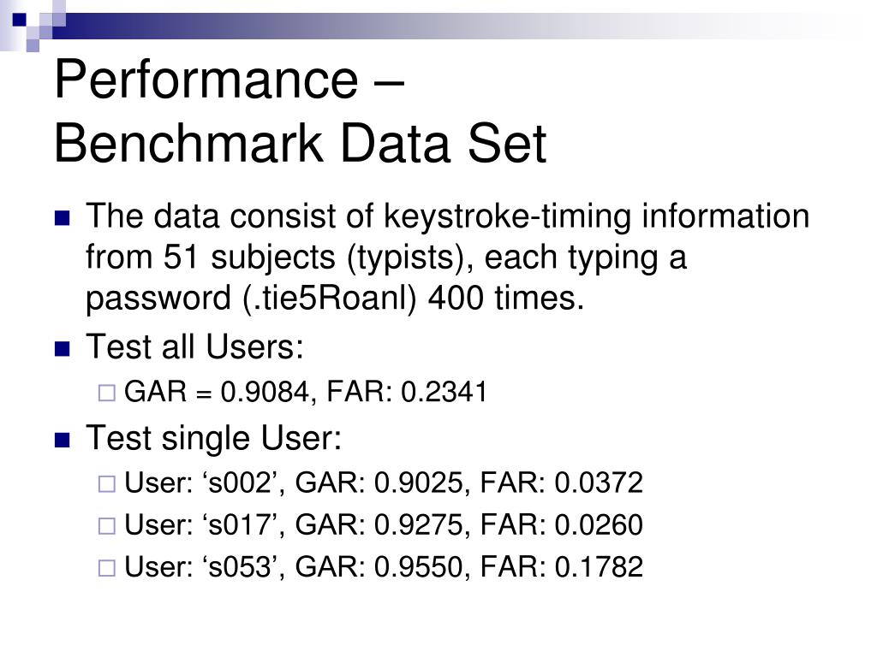Screen dimensions: 877x657
Task: Click the square bullet before 'Test all Users:'
Action: click(62, 349)
